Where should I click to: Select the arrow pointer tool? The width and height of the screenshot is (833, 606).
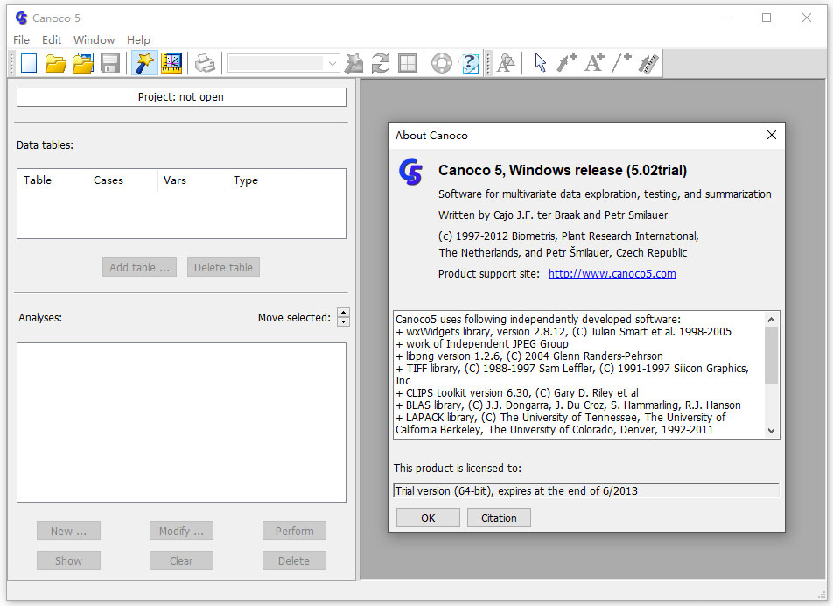click(540, 63)
